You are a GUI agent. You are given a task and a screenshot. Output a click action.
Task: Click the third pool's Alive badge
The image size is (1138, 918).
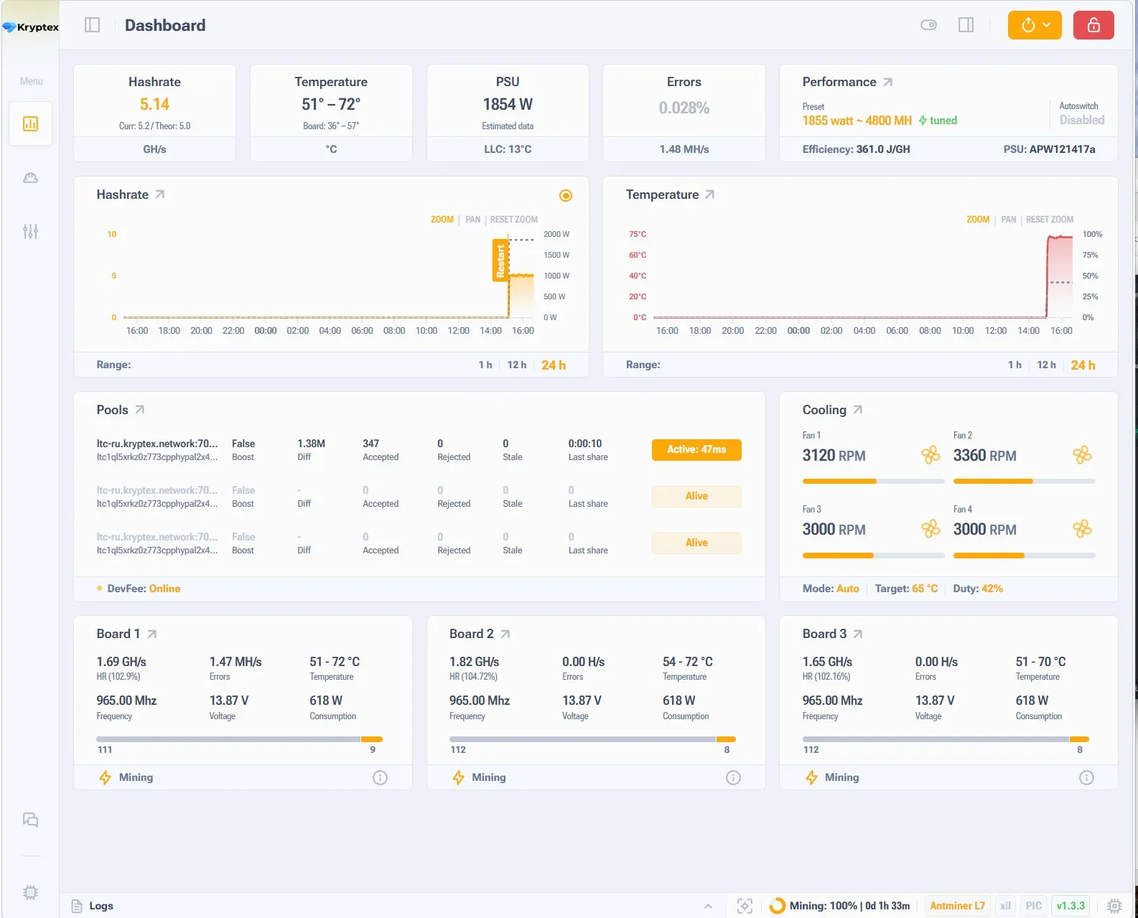coord(696,543)
